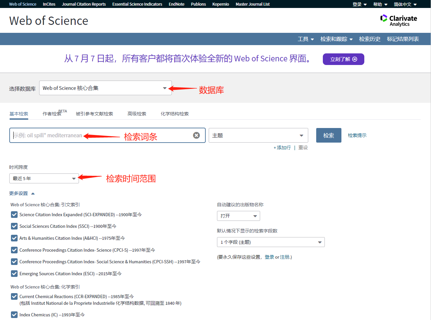The width and height of the screenshot is (431, 320).
Task: Open 检索历史 in the blue menu bar
Action: click(370, 39)
